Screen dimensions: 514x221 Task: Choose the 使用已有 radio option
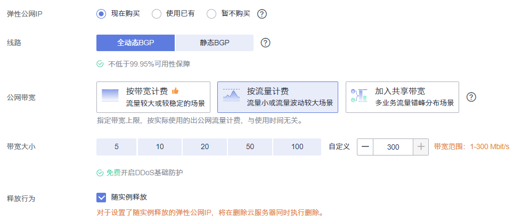[x=157, y=14]
